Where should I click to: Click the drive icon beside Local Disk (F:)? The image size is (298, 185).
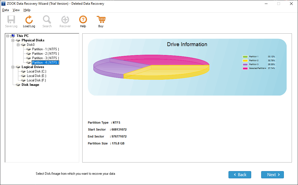pos(23,80)
